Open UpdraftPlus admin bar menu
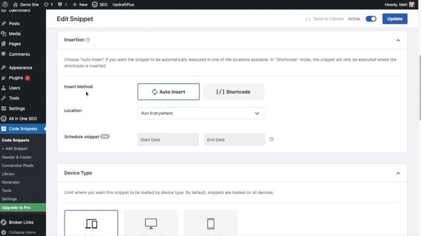Viewport: 421px width, 236px height. [x=123, y=5]
